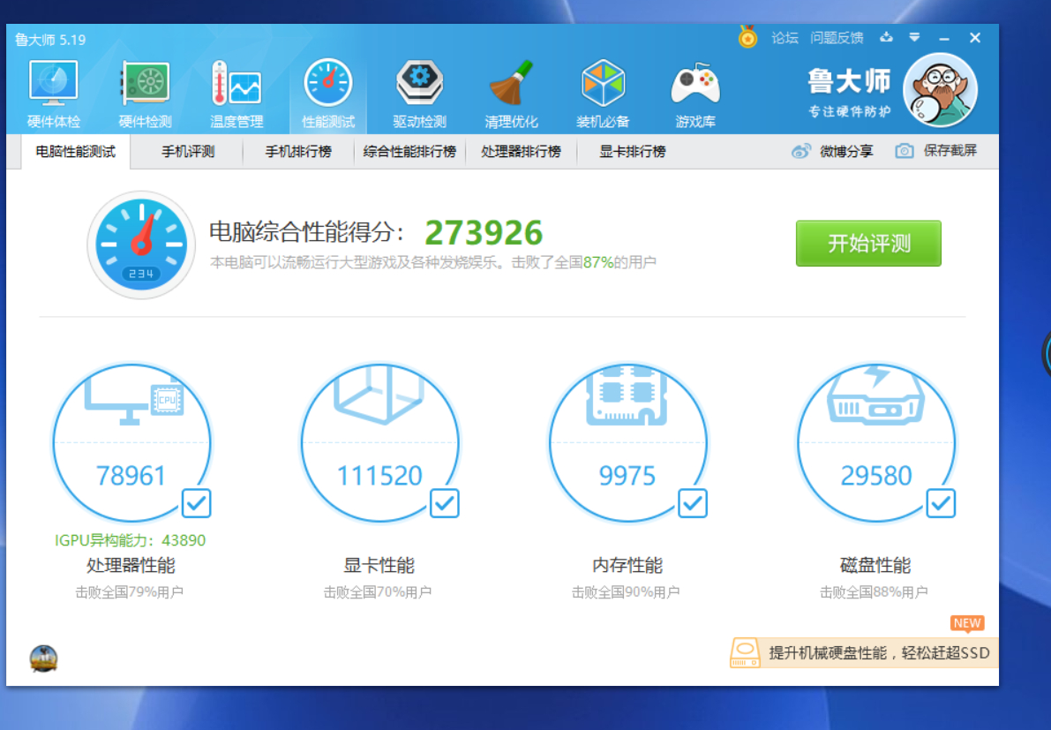Click the overall score 273926
The image size is (1051, 730).
point(484,233)
